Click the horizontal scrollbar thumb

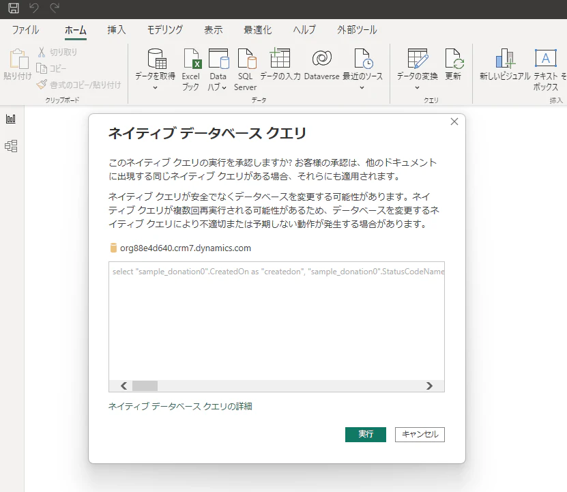tap(145, 386)
